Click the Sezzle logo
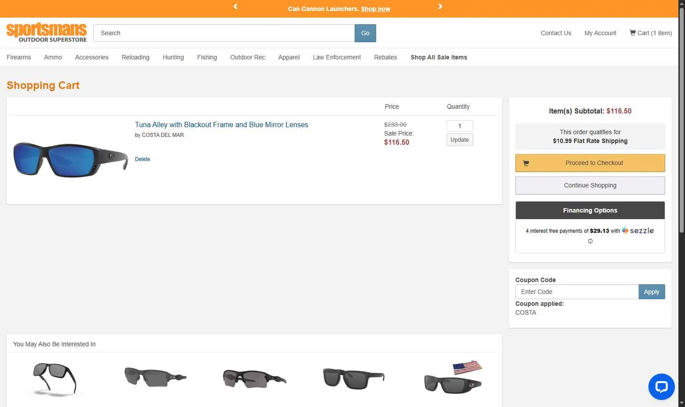Image resolution: width=685 pixels, height=407 pixels. tap(638, 231)
